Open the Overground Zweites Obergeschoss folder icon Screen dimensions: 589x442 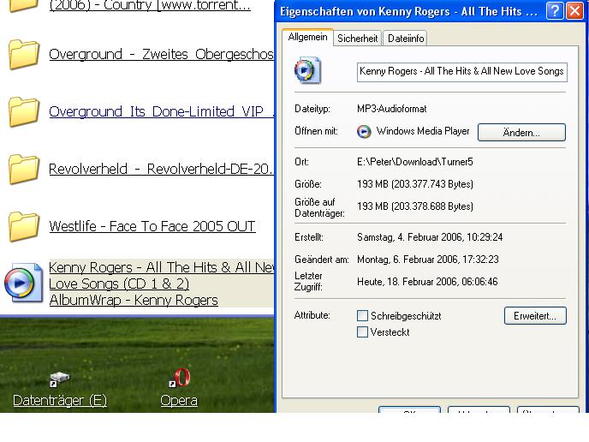(24, 55)
